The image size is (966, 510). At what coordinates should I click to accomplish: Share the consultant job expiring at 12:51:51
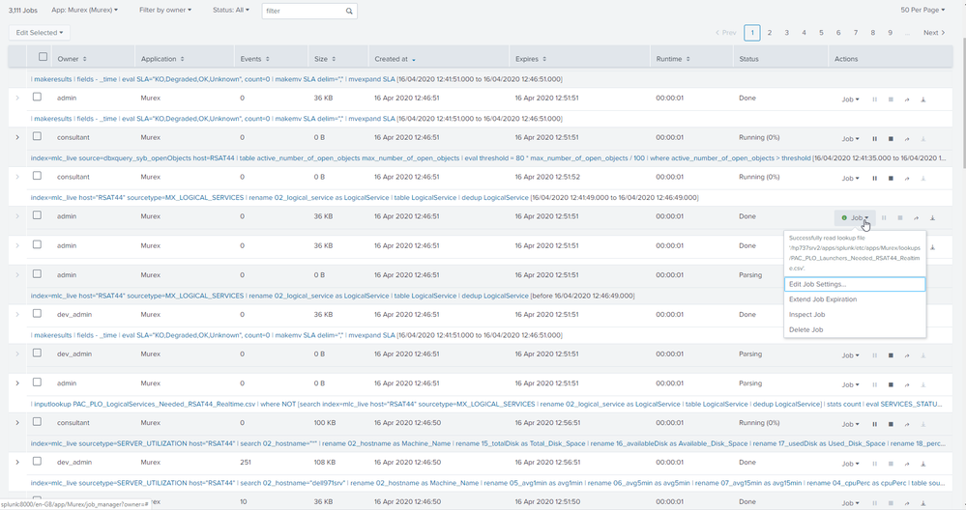[x=907, y=139]
